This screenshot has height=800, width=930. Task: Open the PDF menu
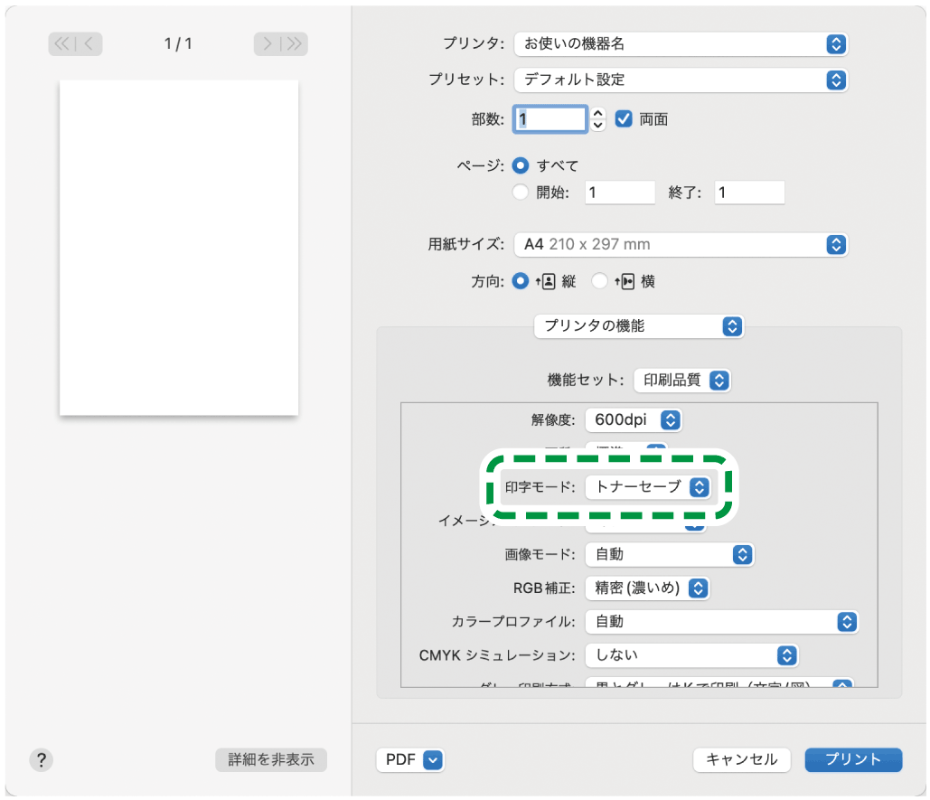(409, 759)
